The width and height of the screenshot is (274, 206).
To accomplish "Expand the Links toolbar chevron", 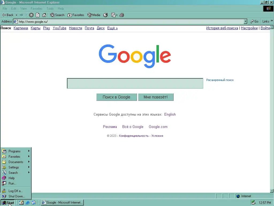I will (272, 21).
